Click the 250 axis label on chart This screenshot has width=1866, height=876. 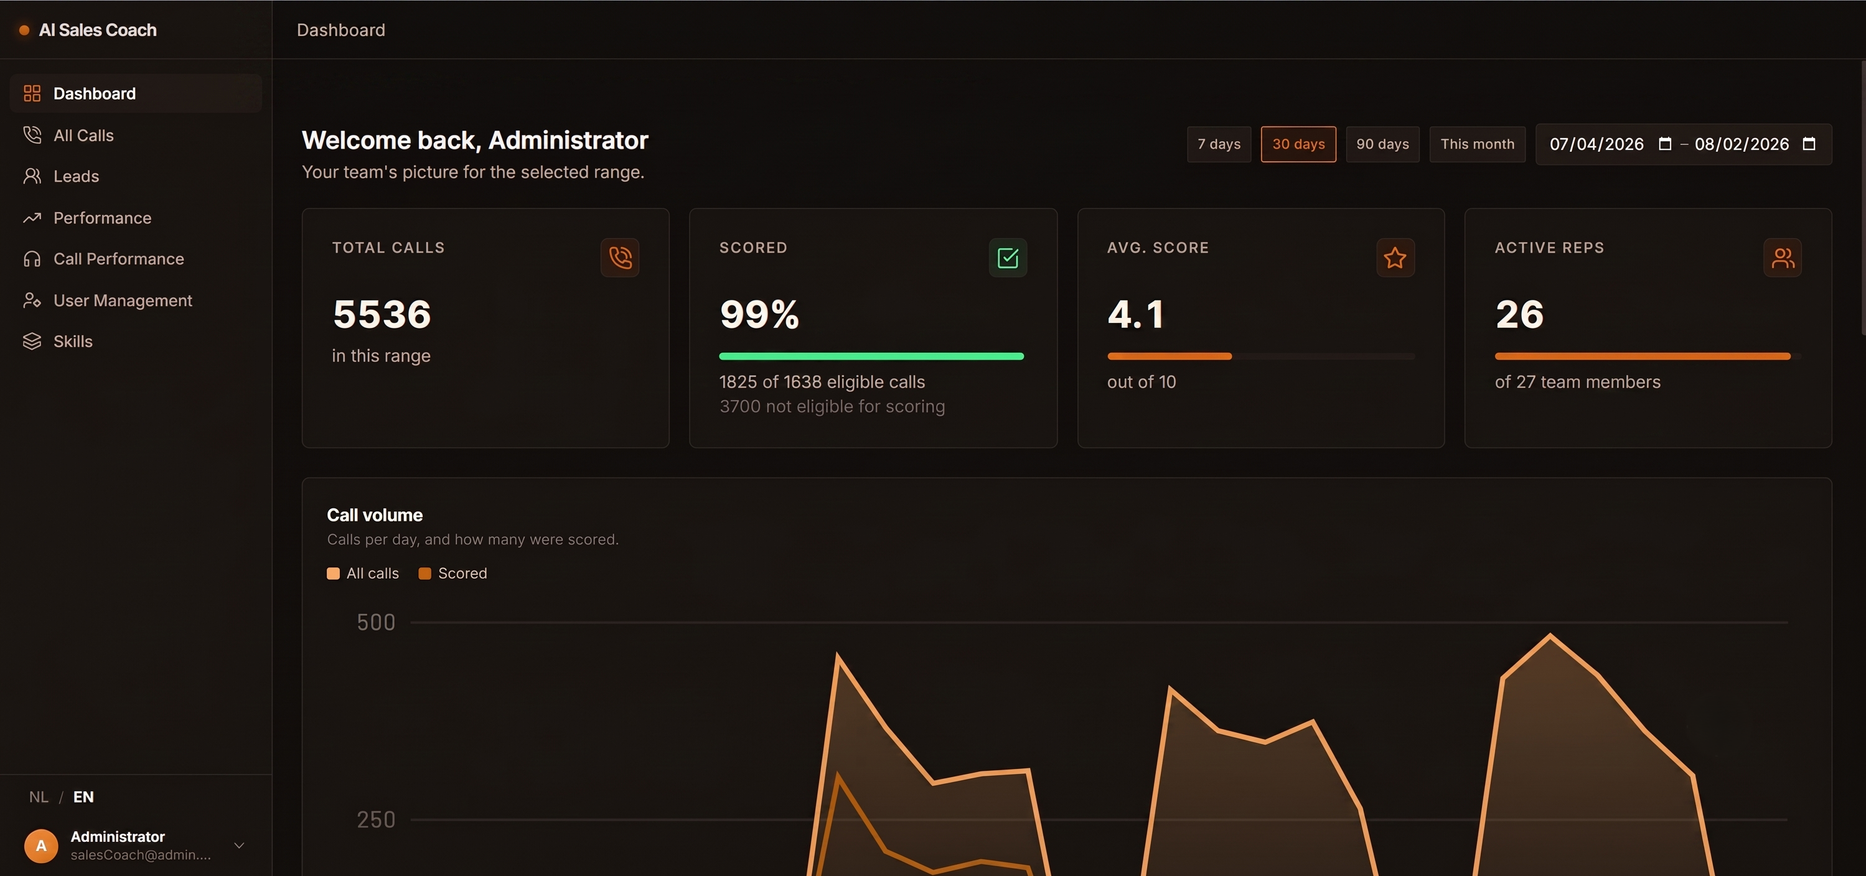pos(376,819)
